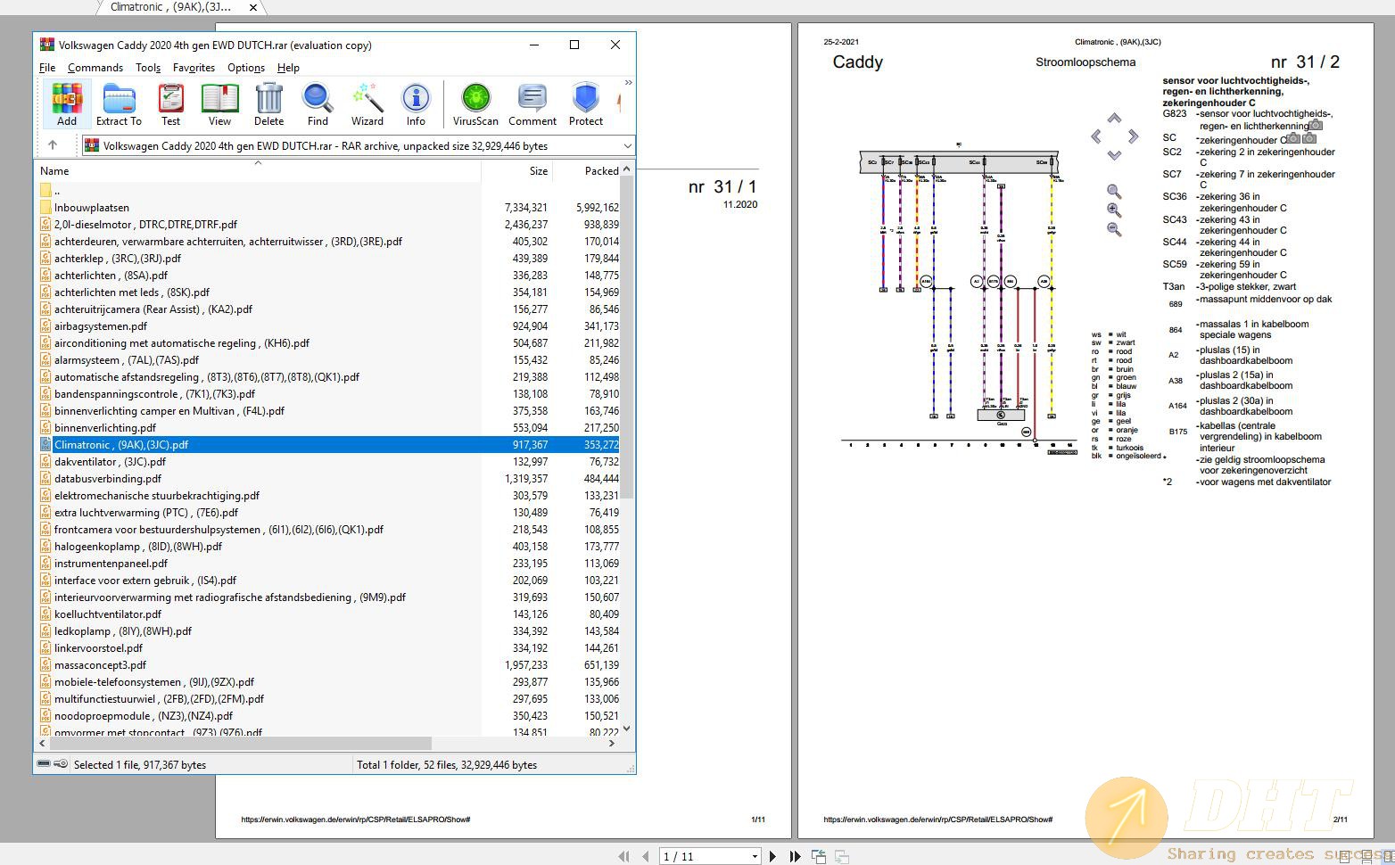The height and width of the screenshot is (865, 1395).
Task: Click the Protect shield icon
Action: click(x=586, y=103)
